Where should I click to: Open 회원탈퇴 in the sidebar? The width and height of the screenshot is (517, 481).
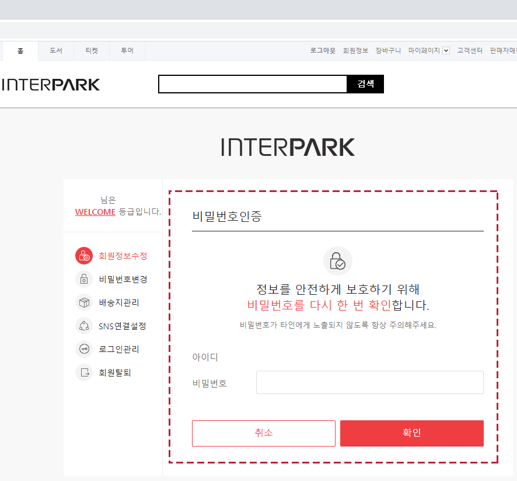[115, 372]
